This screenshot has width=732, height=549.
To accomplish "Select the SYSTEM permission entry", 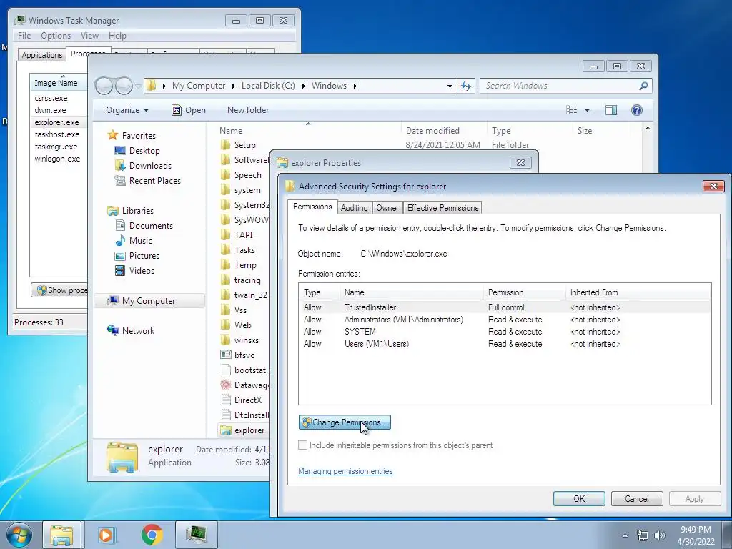I will pyautogui.click(x=505, y=332).
